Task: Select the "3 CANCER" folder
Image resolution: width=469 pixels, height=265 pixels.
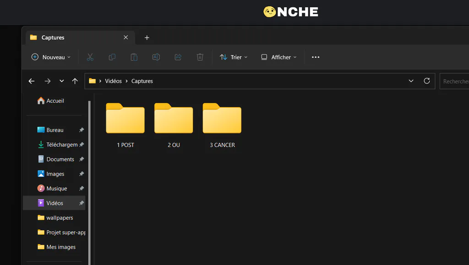Action: (x=222, y=126)
